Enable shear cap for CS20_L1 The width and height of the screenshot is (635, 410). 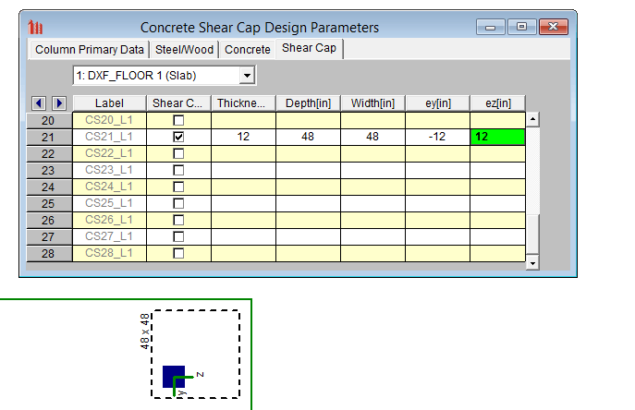pos(178,120)
